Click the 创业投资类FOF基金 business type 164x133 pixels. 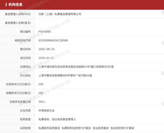pos(122,128)
